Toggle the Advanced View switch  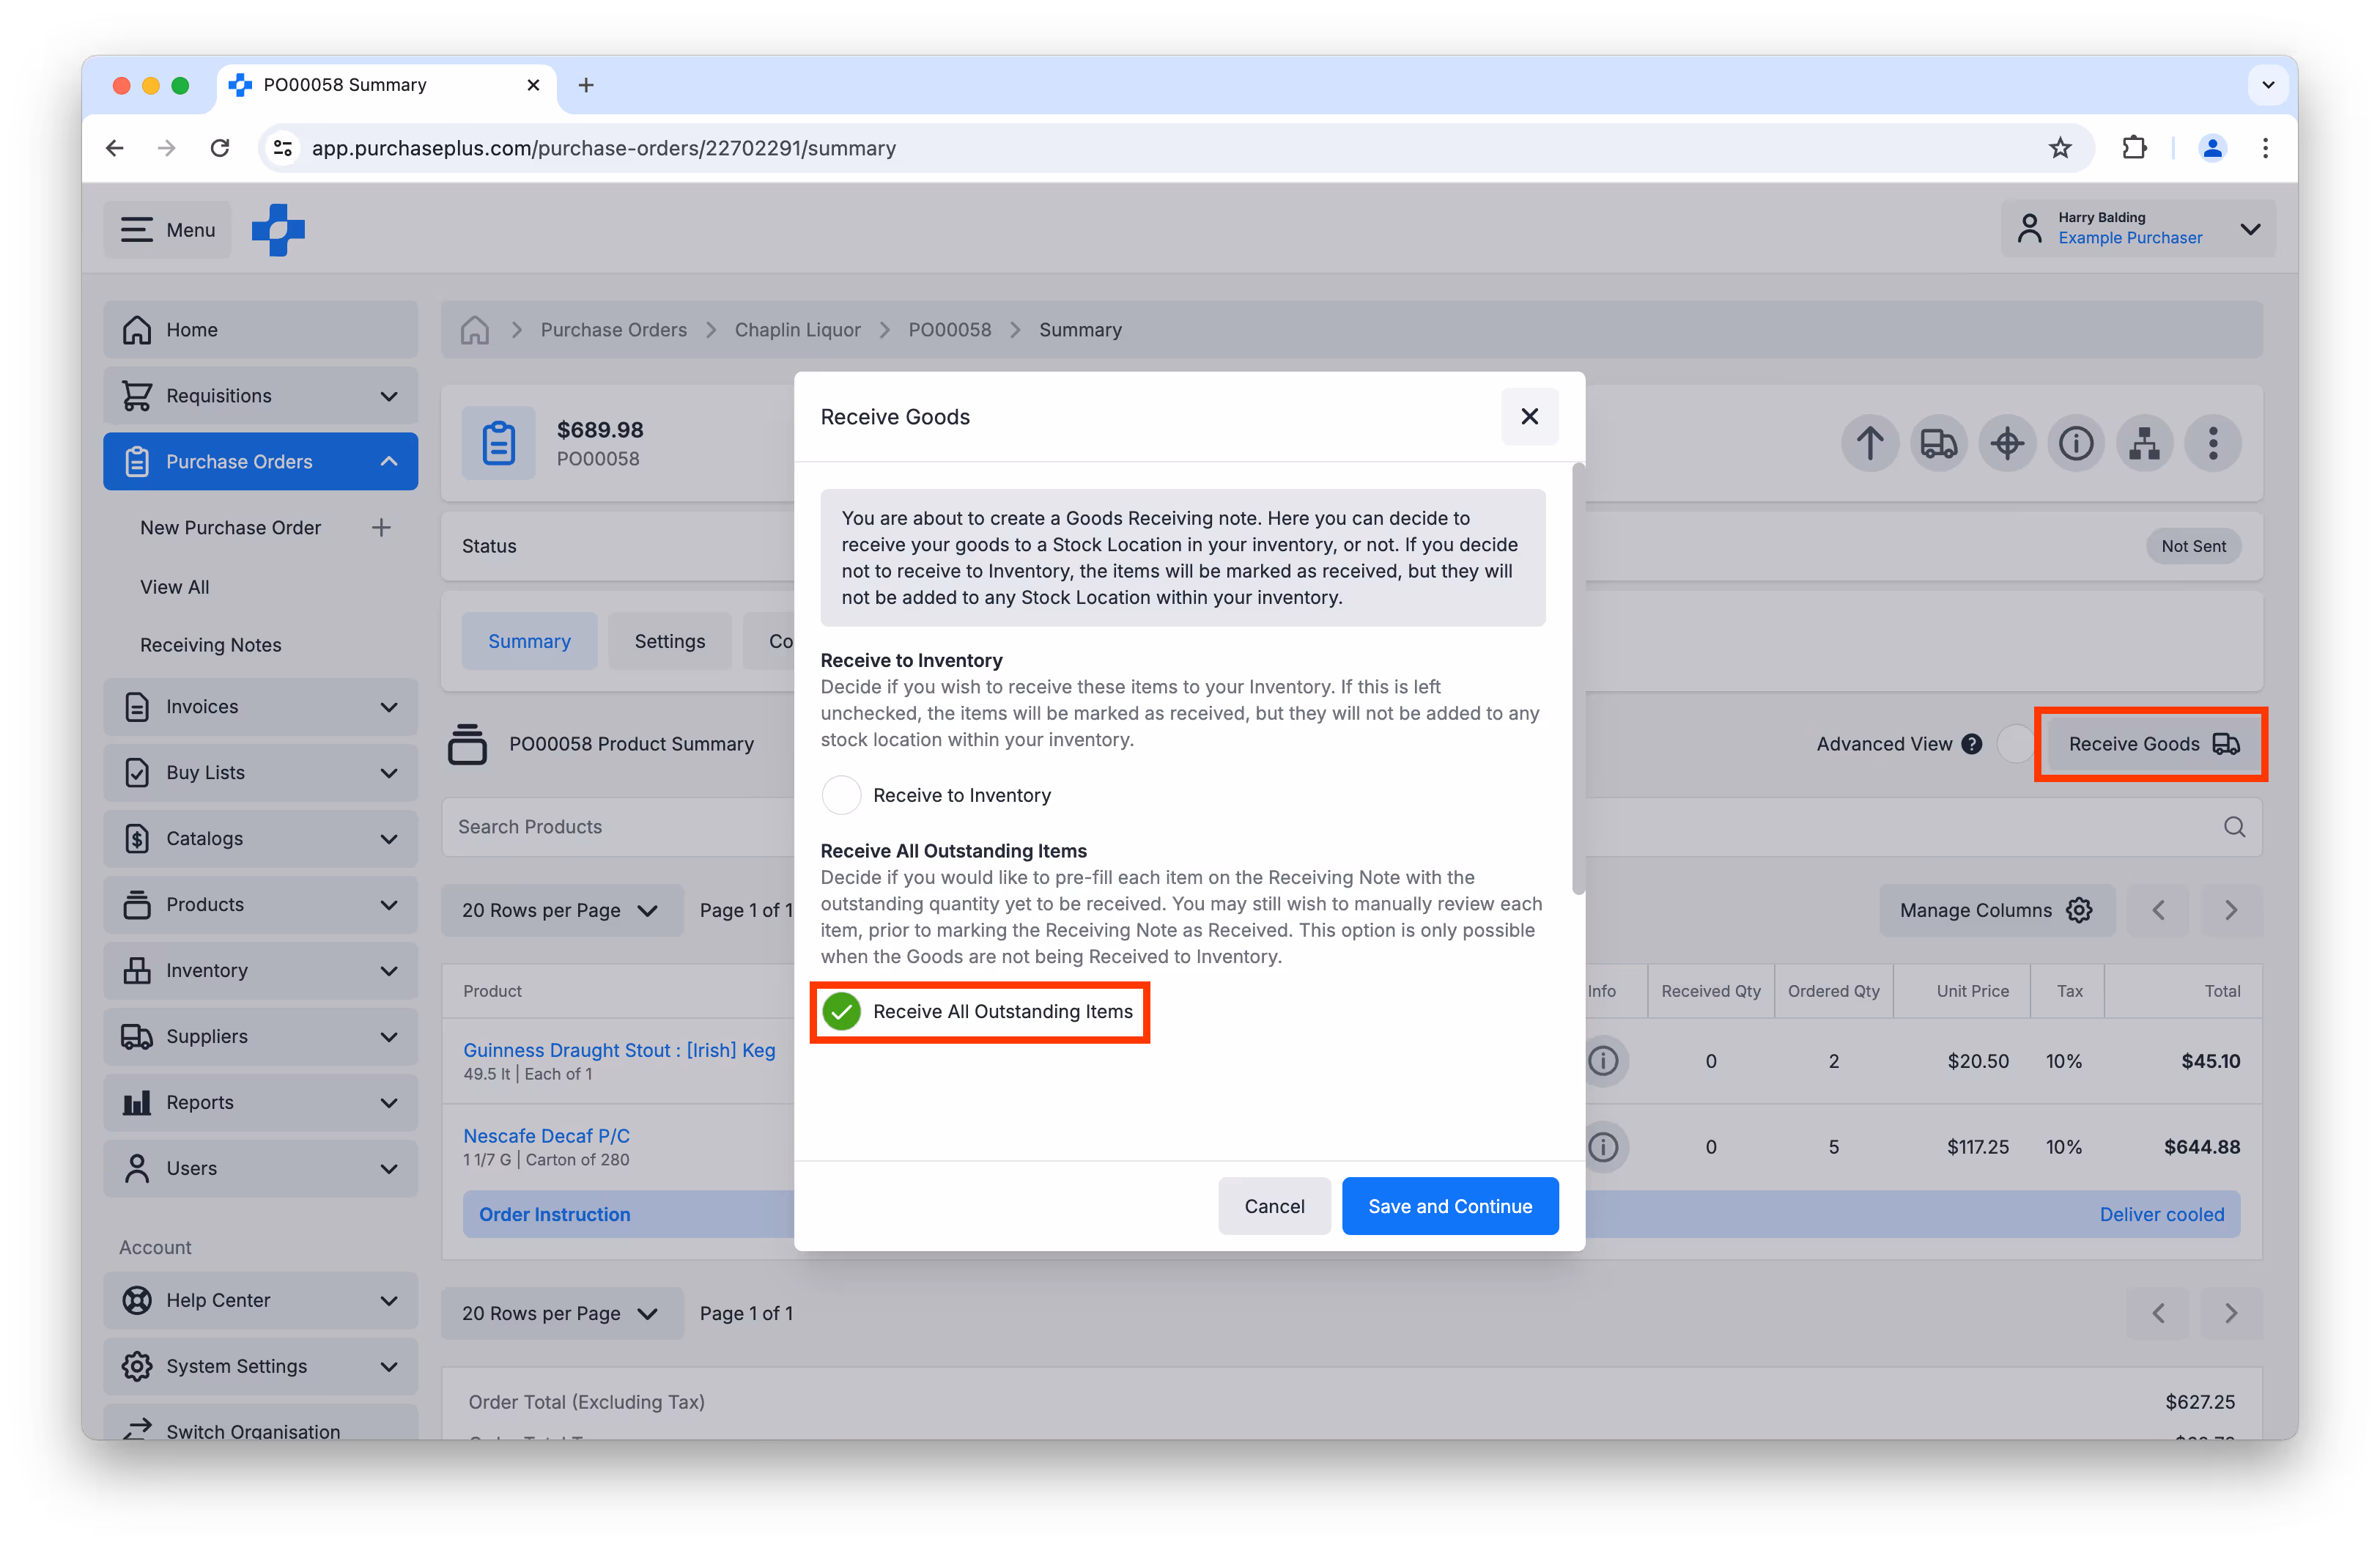[2015, 744]
